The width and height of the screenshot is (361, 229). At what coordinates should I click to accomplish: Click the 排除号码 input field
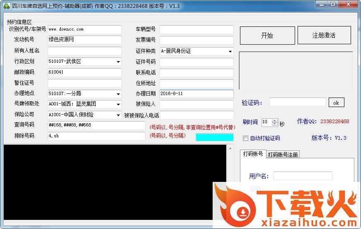pos(97,136)
